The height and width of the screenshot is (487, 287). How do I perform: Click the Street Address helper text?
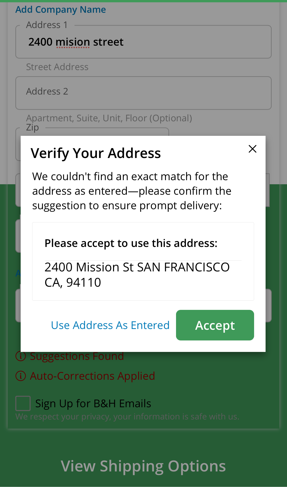[x=57, y=67]
